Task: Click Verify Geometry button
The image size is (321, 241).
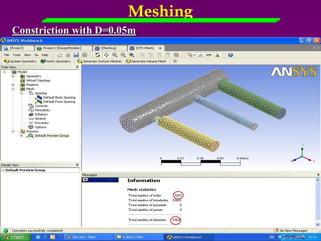Action: 56,61
